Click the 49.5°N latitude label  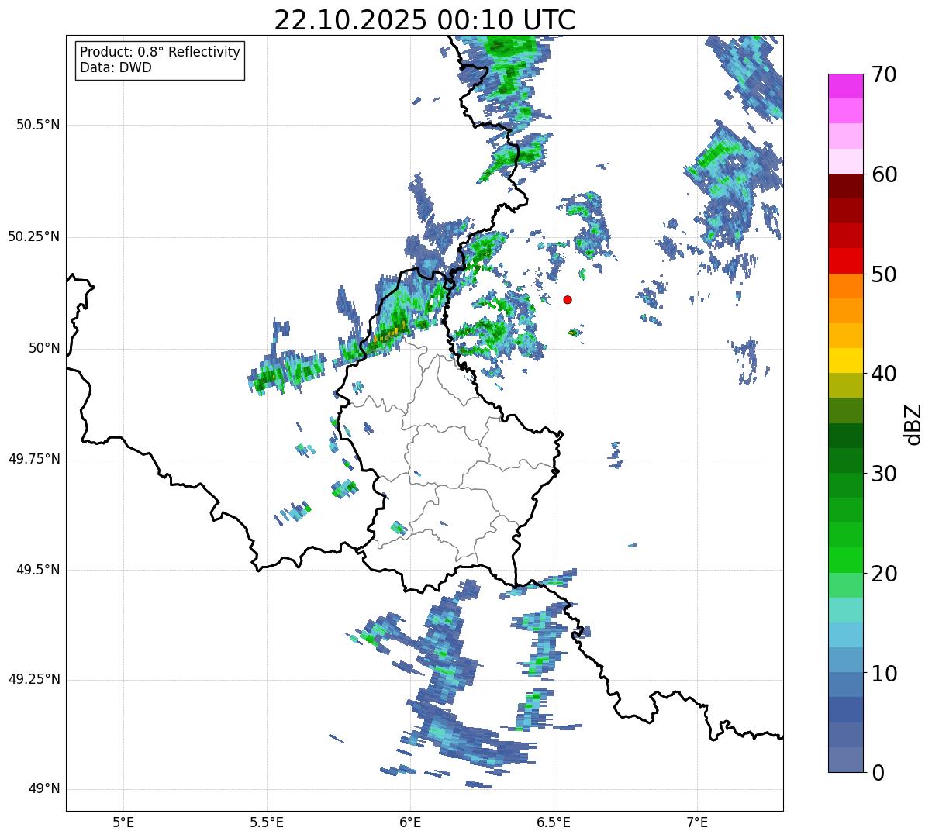(38, 570)
